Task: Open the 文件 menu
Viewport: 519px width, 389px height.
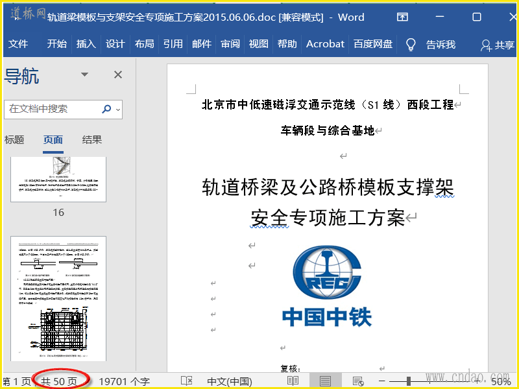Action: tap(18, 44)
